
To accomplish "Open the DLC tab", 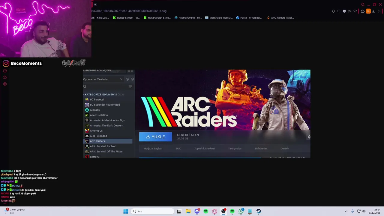I will pos(178,148).
